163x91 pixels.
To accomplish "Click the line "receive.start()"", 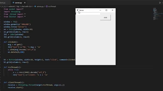I will tap(16, 87).
